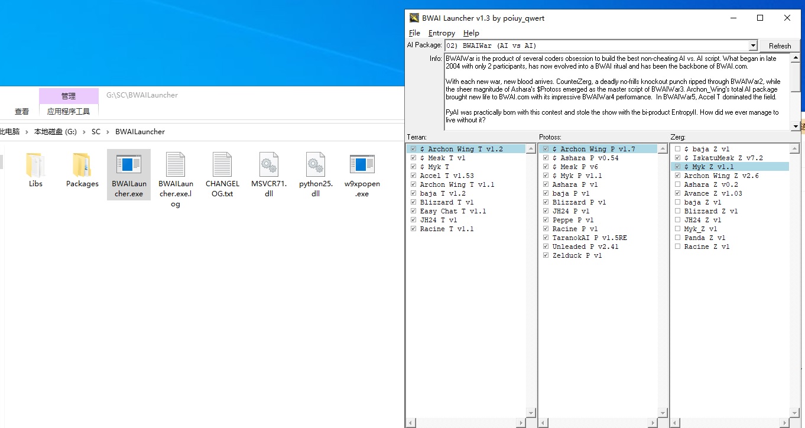
Task: Select the CHANGELOG.txt document icon
Action: click(222, 165)
